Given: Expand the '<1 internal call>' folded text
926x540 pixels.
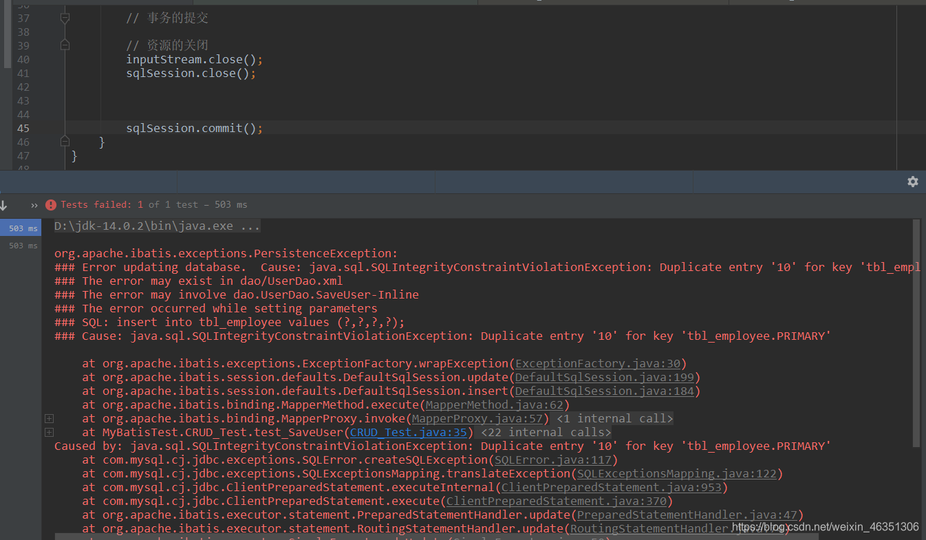Looking at the screenshot, I should 614,418.
